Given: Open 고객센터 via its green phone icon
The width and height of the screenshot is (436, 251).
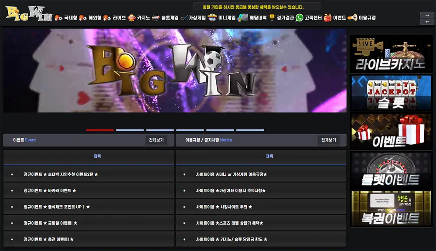Looking at the screenshot, I should 299,18.
